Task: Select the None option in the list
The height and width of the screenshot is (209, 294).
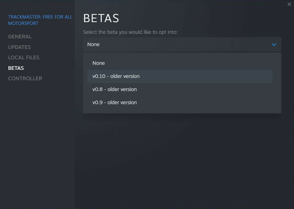Action: point(99,63)
